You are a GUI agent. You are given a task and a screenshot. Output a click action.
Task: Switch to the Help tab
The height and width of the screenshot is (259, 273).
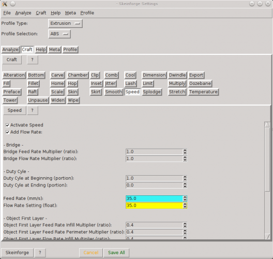pos(41,50)
